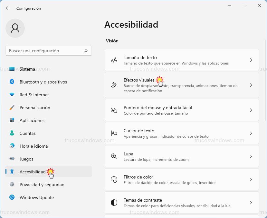Click the back arrow button
Image resolution: width=267 pixels, height=218 pixels.
(8, 8)
